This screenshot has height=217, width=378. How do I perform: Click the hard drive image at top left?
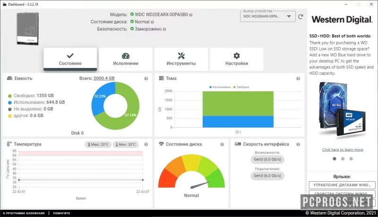tap(27, 29)
